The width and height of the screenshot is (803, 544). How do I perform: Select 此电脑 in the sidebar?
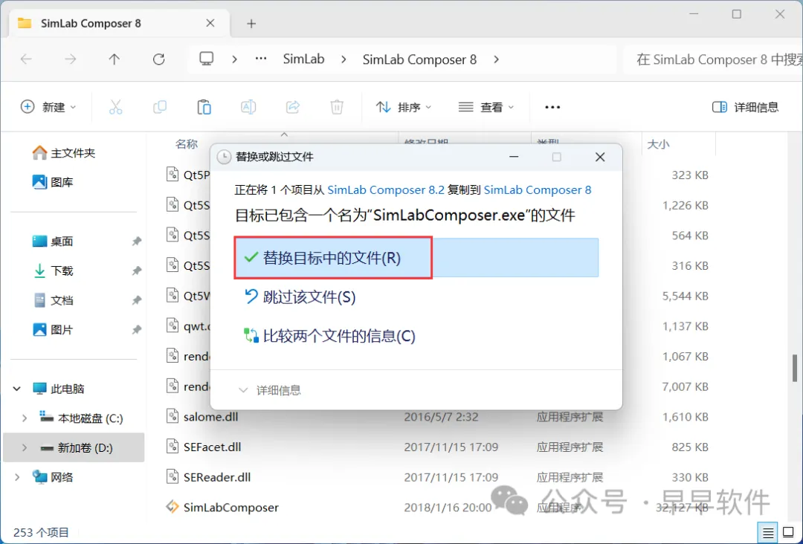(x=59, y=389)
